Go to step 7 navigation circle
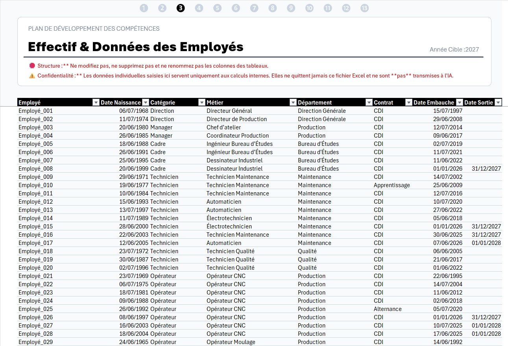Viewport: 508px width, 346px height. coord(254,8)
